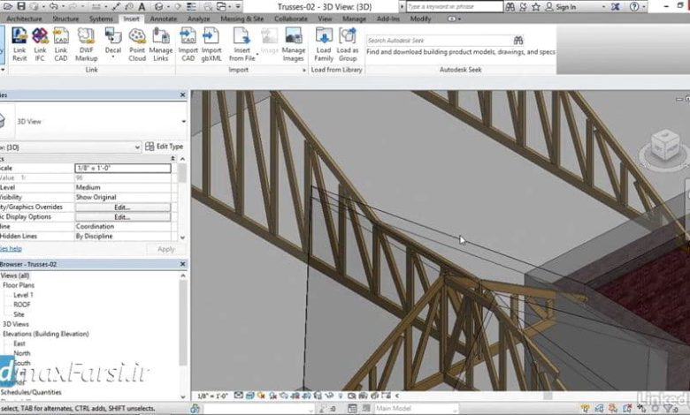
Task: Switch to the Architecture tab
Action: (x=24, y=19)
